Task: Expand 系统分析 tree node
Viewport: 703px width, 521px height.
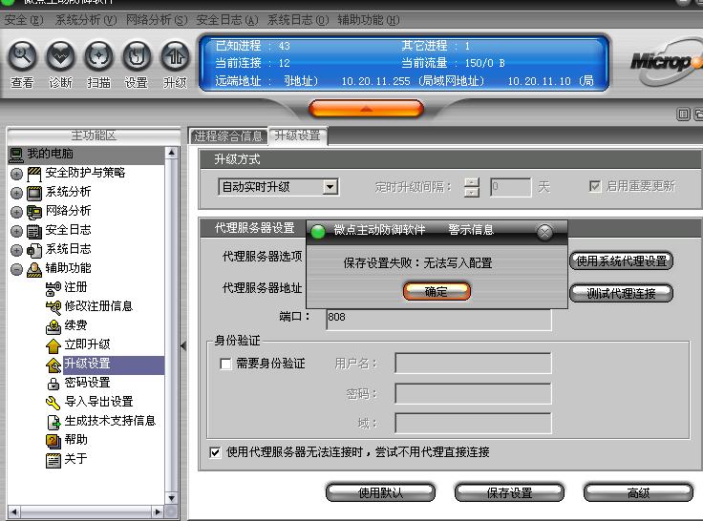Action: click(x=16, y=193)
